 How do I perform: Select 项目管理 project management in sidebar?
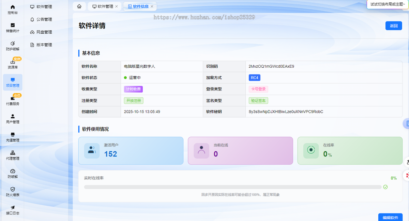click(13, 82)
